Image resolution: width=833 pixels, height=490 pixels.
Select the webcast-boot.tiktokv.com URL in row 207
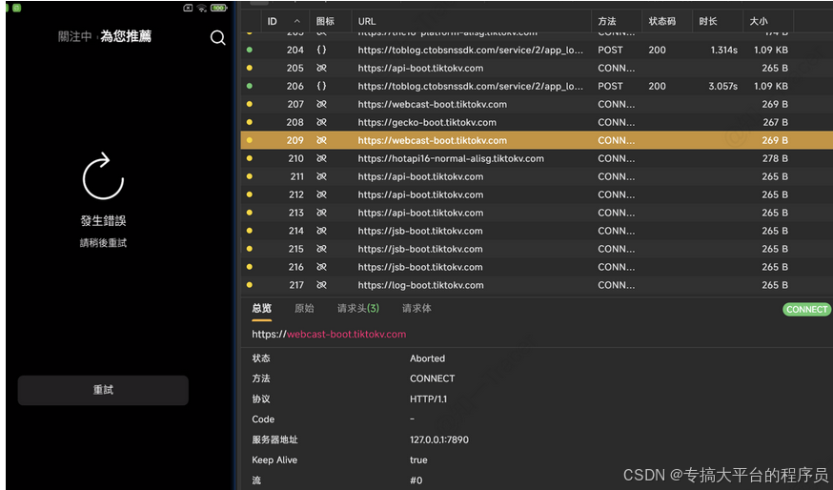(433, 104)
